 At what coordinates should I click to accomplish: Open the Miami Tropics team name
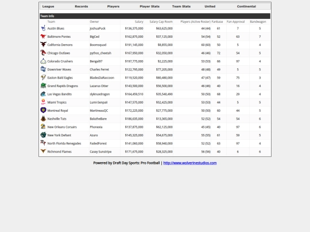click(x=57, y=103)
